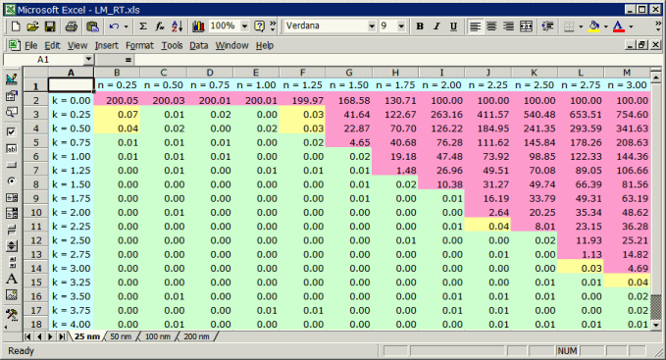Open the Fill Color dropdown arrow
This screenshot has width=666, height=360.
pyautogui.click(x=606, y=26)
